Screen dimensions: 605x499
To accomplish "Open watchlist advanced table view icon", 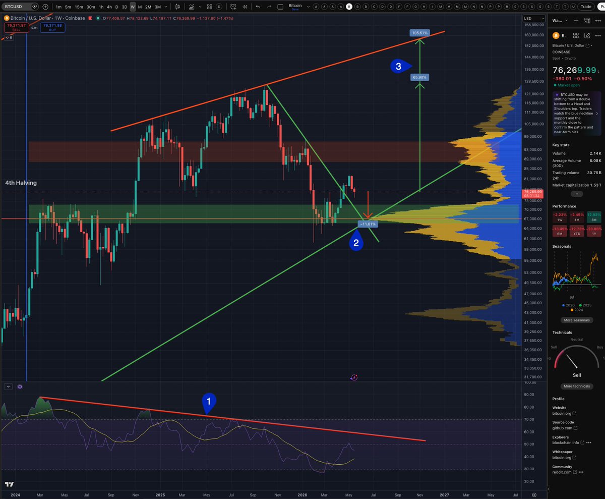I will (587, 20).
